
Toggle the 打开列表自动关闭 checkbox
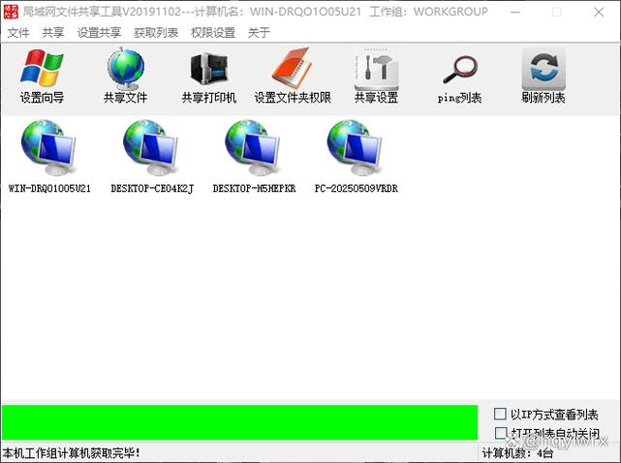point(501,433)
